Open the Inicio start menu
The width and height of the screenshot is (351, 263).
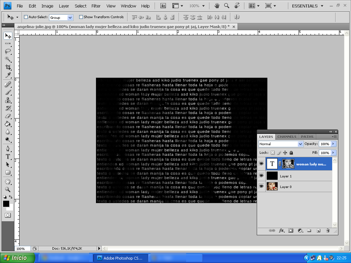[x=16, y=258]
